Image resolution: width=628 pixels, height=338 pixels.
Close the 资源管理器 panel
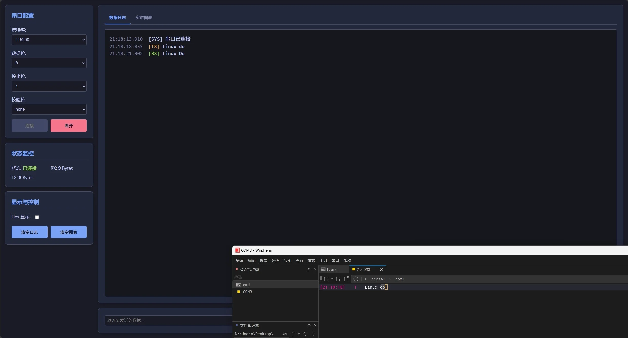[x=315, y=269]
